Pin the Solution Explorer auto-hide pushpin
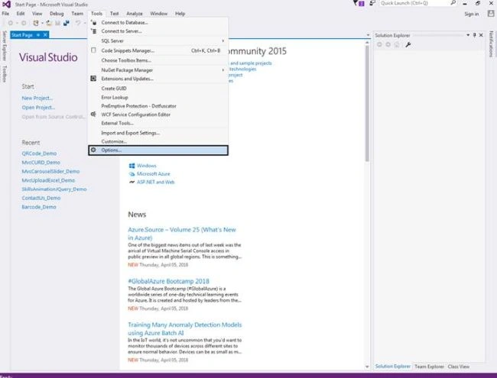This screenshot has width=497, height=378. tap(475, 35)
